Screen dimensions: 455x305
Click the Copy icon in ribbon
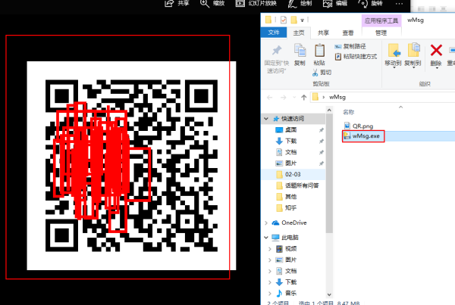tap(300, 50)
